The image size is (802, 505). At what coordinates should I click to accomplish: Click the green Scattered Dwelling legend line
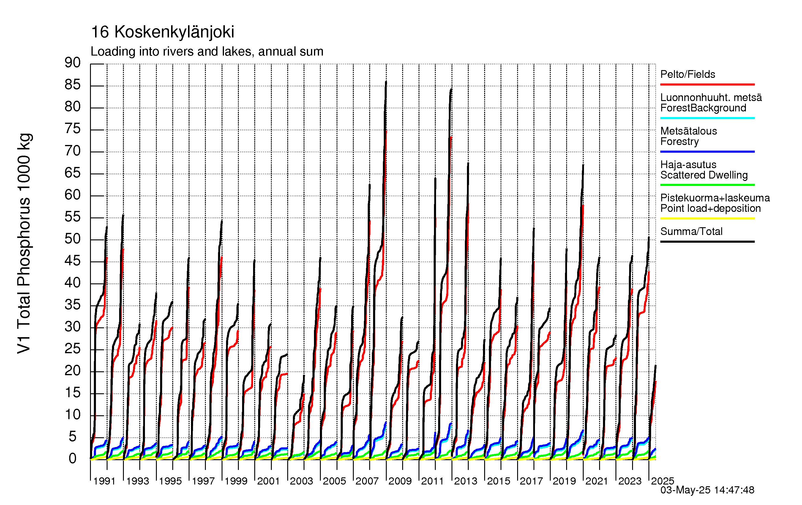point(708,185)
